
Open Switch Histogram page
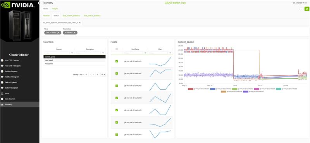pyautogui.click(x=11, y=88)
